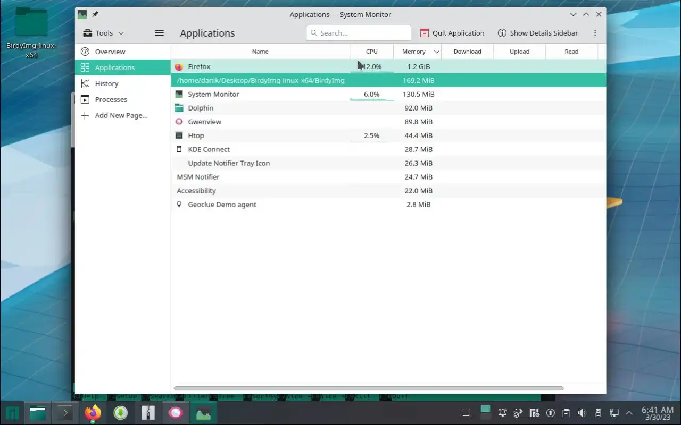Select the Applications page in sidebar
This screenshot has height=425, width=681.
point(122,67)
